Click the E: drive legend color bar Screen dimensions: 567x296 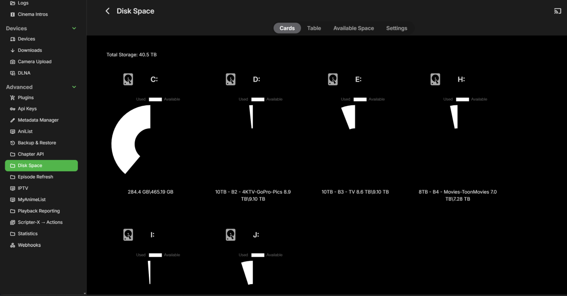pos(360,99)
